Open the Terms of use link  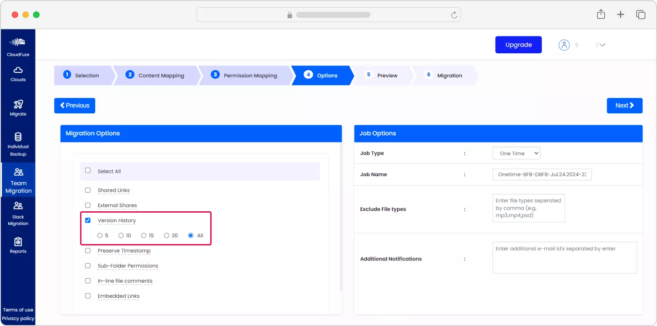18,310
